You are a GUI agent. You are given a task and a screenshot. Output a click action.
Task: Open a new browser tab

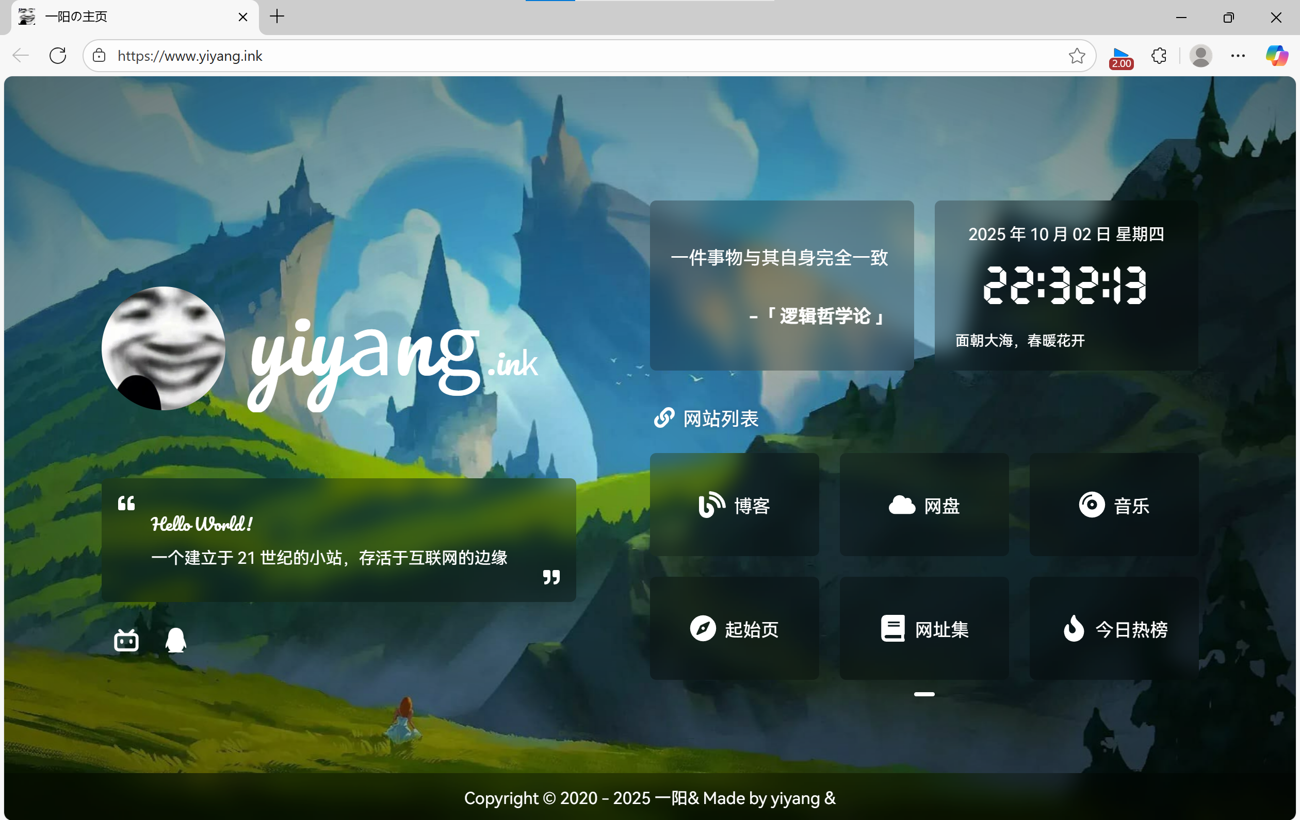click(x=277, y=16)
